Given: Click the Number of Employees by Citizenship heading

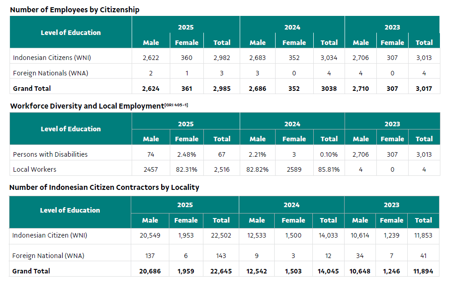Looking at the screenshot, I should pyautogui.click(x=75, y=10).
